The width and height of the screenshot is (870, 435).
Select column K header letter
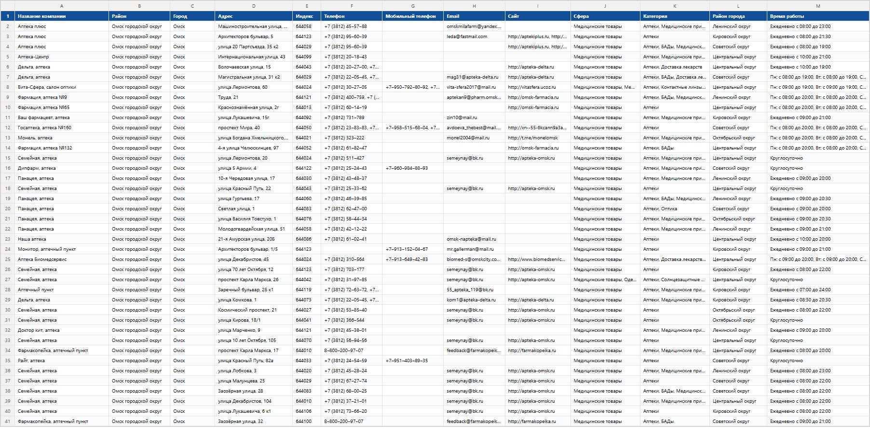coord(675,6)
